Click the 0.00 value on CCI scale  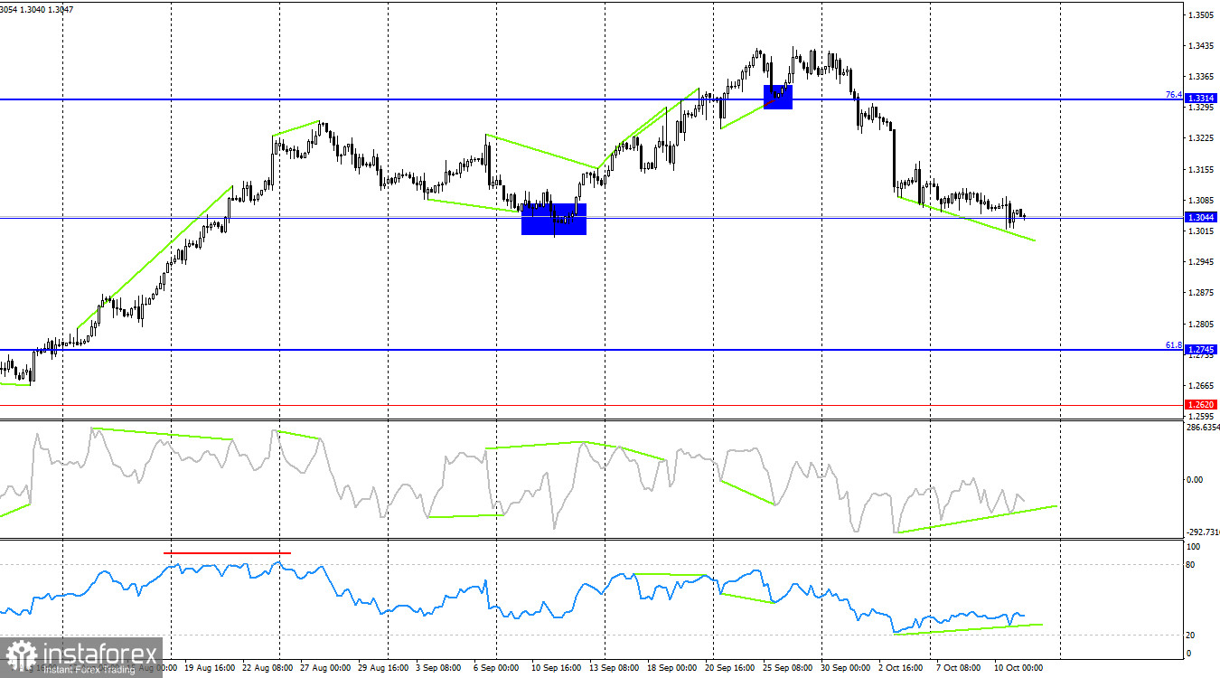(1195, 480)
